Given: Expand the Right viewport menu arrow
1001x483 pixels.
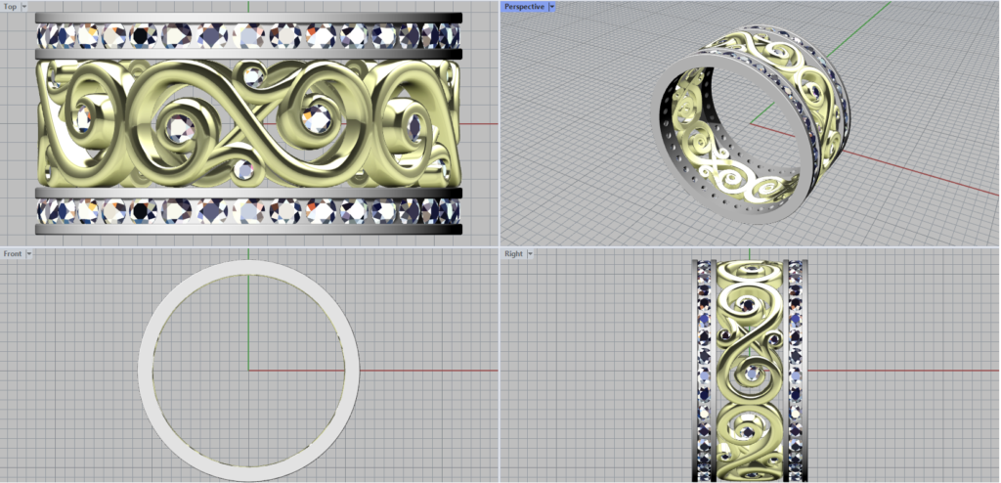Looking at the screenshot, I should (531, 254).
